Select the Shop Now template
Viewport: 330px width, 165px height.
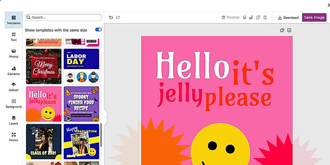[82, 43]
